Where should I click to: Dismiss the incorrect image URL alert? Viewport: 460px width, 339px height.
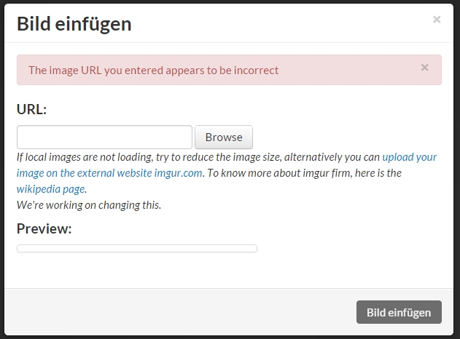[425, 68]
